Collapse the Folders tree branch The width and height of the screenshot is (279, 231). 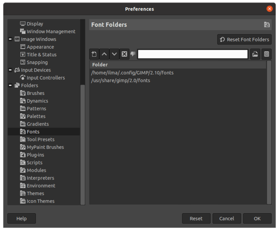pyautogui.click(x=10, y=85)
